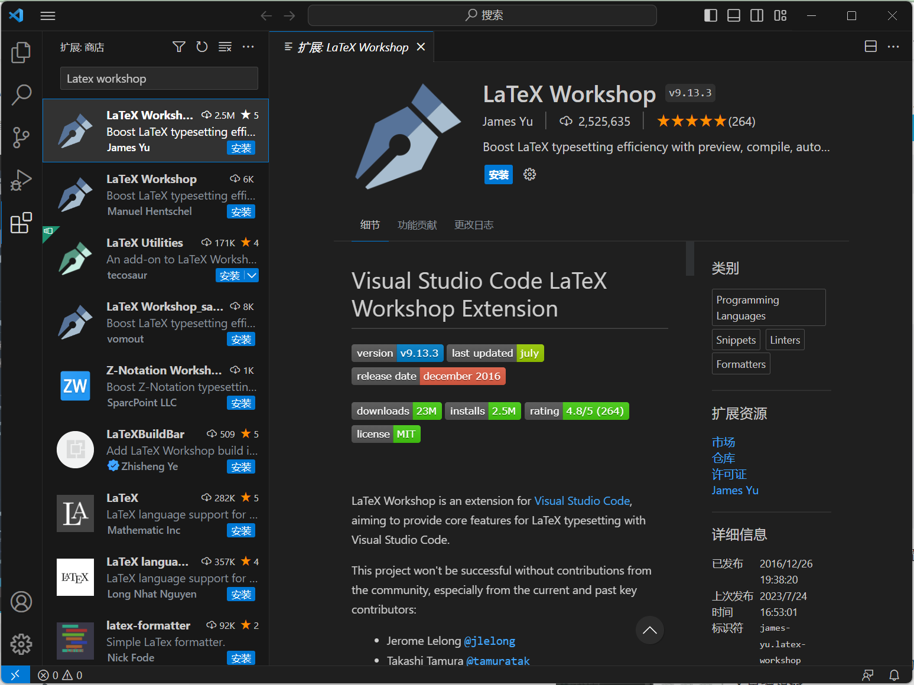Switch to the 功能贡献 tab
This screenshot has height=685, width=914.
pos(417,225)
